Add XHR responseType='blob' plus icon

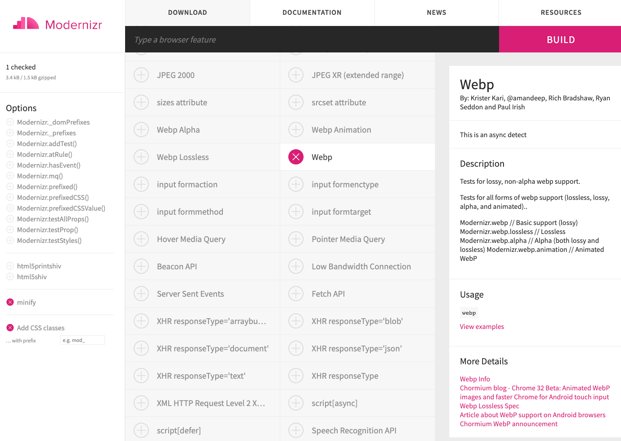pos(296,321)
